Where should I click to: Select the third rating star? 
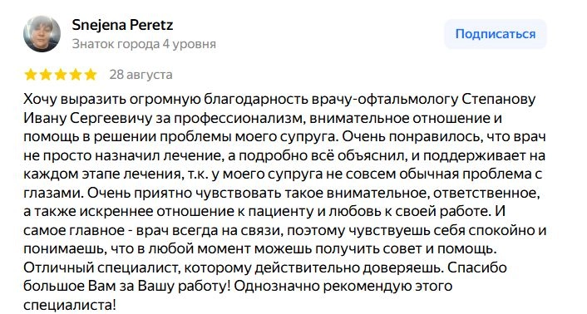pyautogui.click(x=60, y=75)
